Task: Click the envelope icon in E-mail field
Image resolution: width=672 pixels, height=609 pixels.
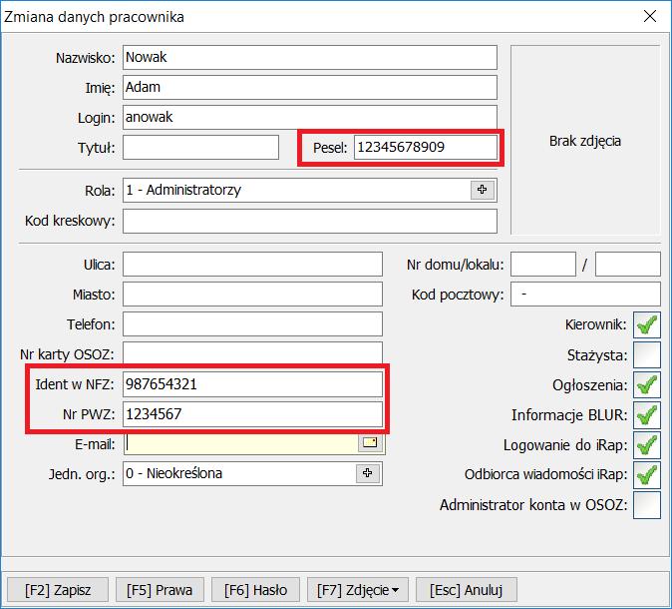Action: tap(370, 443)
